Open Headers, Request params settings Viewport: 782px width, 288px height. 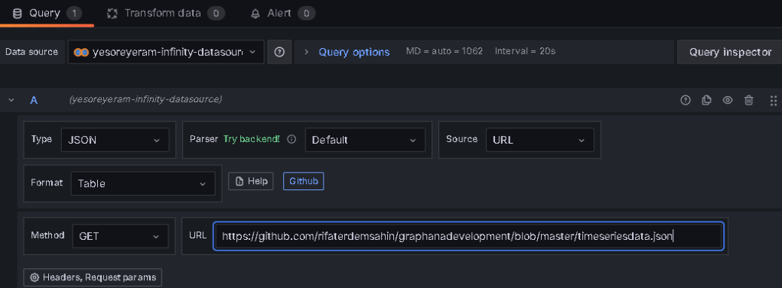point(93,277)
